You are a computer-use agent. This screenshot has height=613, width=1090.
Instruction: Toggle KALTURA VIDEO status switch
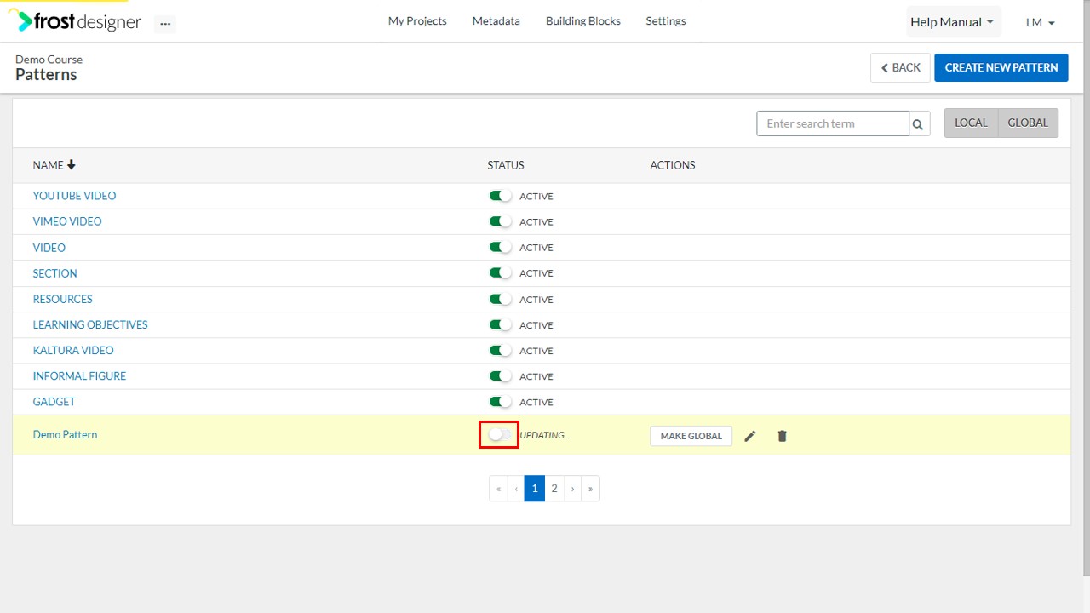[x=500, y=350]
